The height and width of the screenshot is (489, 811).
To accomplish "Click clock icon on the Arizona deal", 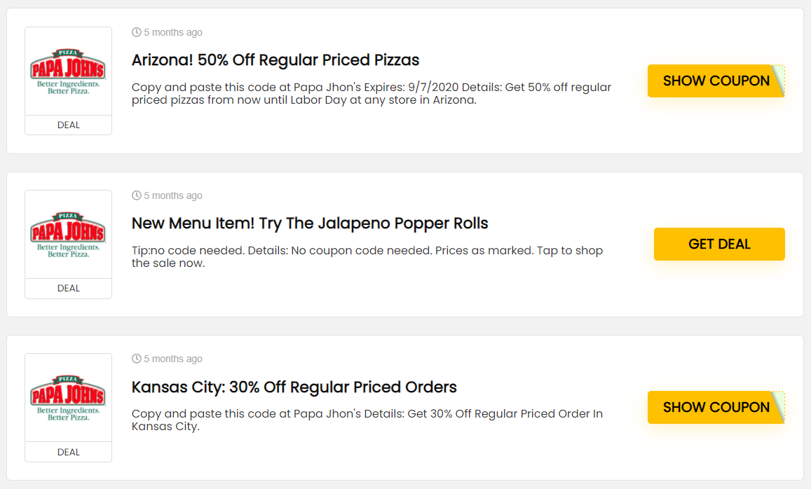I will (137, 32).
